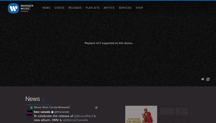Open video in a pop-out window

[208, 79]
